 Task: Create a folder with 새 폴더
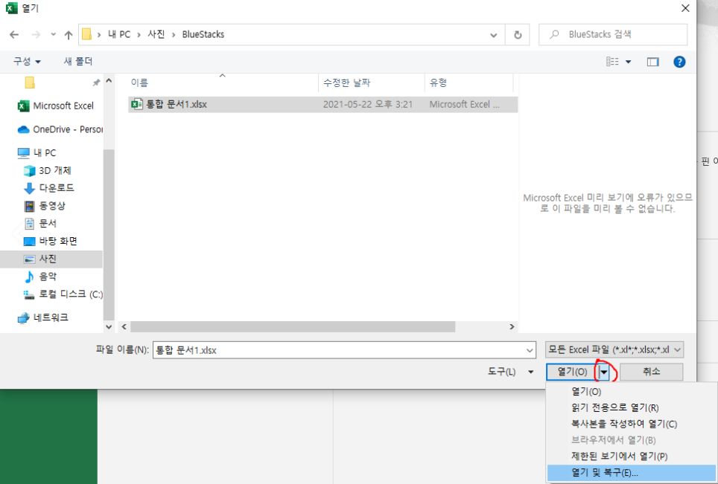[78, 61]
